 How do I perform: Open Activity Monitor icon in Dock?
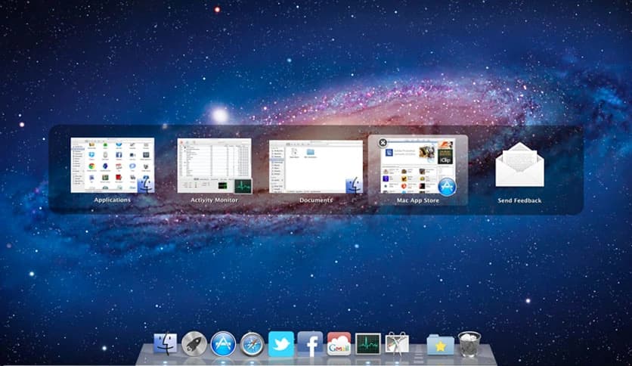(x=368, y=344)
